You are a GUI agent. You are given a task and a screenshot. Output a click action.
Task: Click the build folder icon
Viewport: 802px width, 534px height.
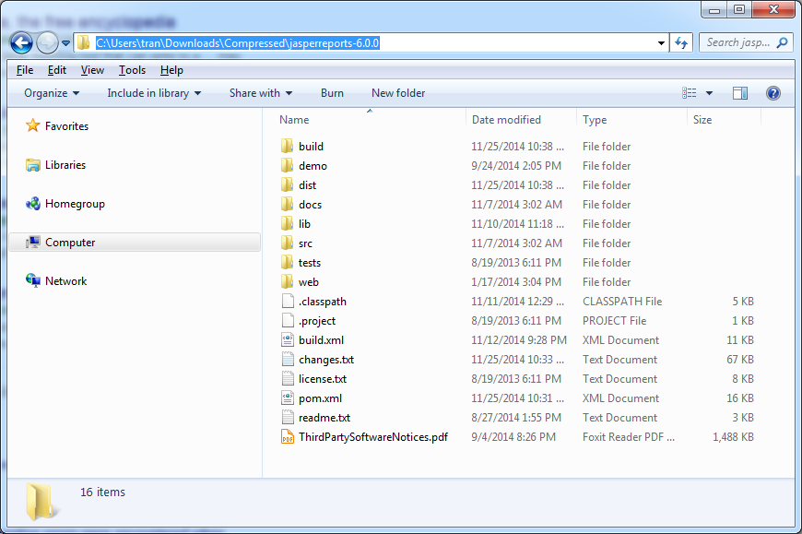(287, 147)
